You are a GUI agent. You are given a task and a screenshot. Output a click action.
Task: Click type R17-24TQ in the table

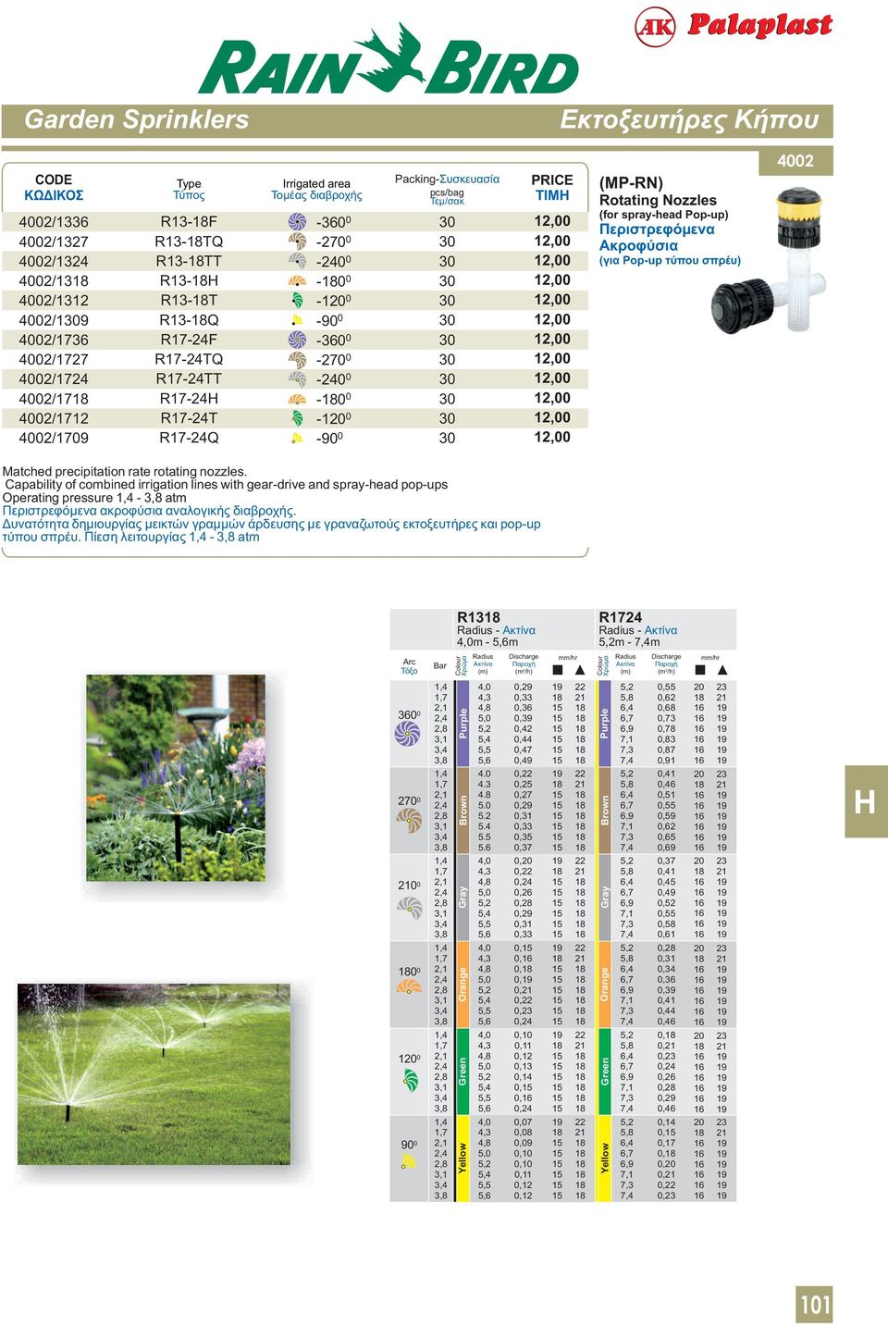click(x=189, y=359)
